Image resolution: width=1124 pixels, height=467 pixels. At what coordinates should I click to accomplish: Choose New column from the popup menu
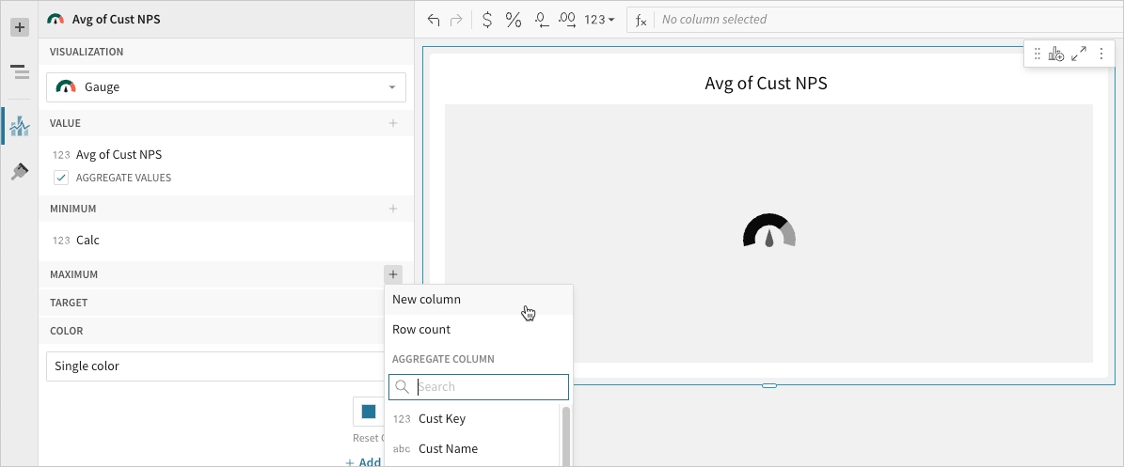pos(427,300)
